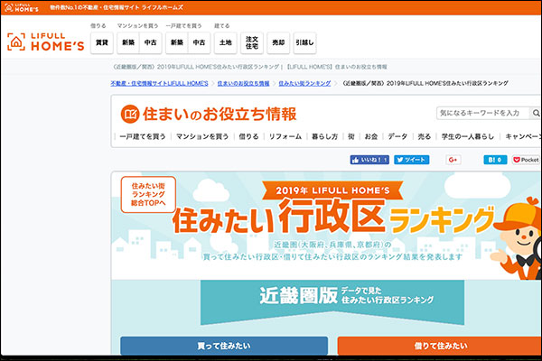Viewport: 542px width, 361px height.
Task: Click the 売却 sell button
Action: 280,42
